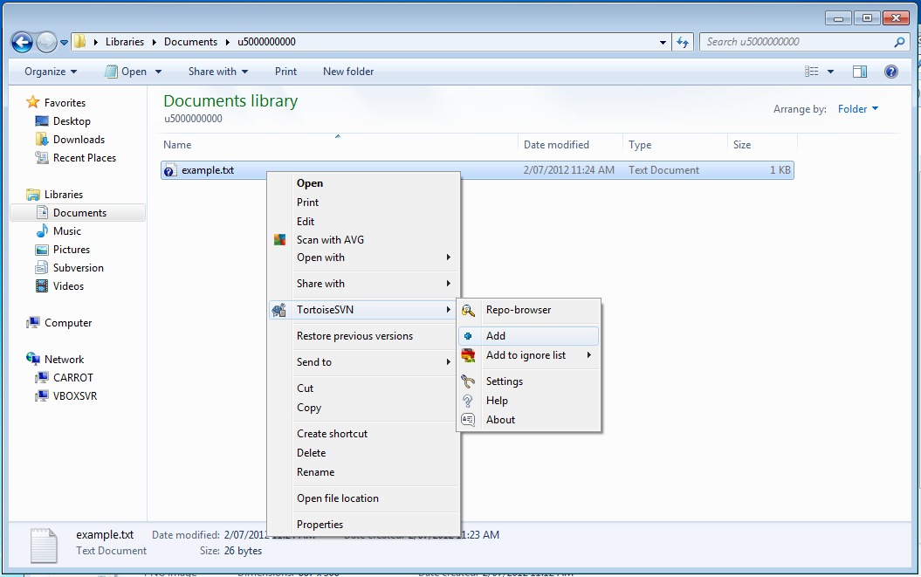The height and width of the screenshot is (577, 921).
Task: Show the preview pane
Action: click(859, 71)
